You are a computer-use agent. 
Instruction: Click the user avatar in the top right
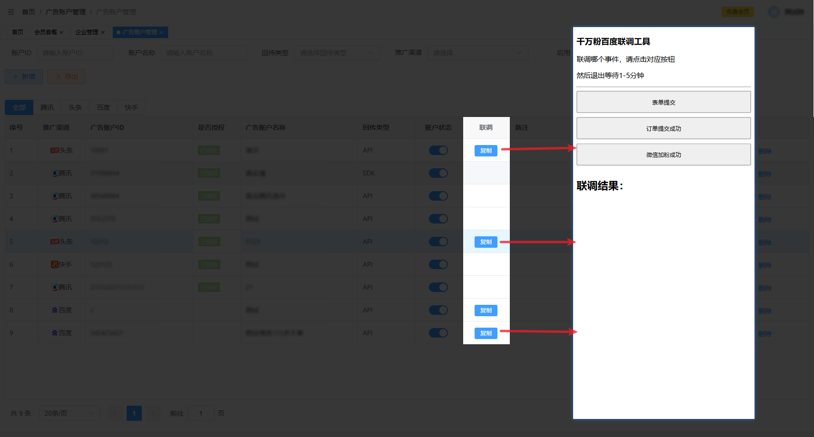[774, 12]
